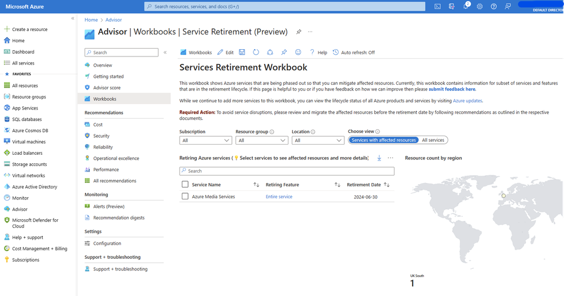The width and height of the screenshot is (564, 296).
Task: Click the UK South marker on map
Action: pyautogui.click(x=504, y=195)
